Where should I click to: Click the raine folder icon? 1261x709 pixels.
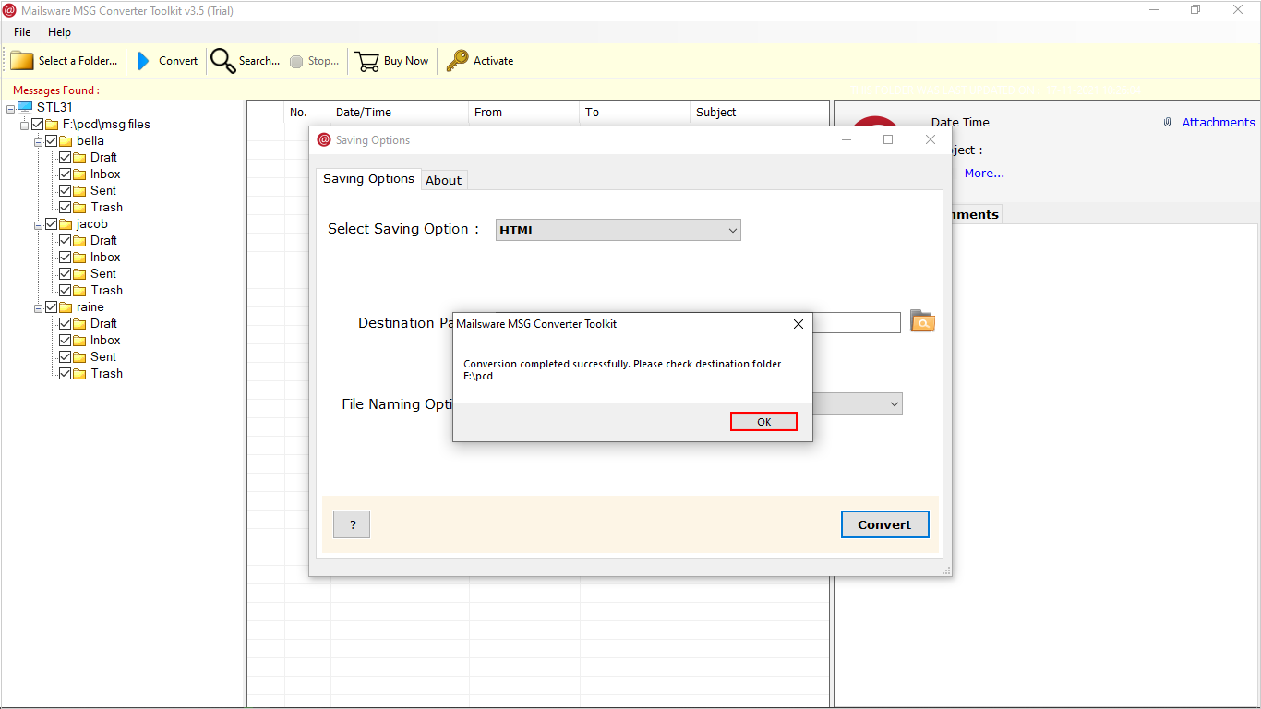(66, 307)
